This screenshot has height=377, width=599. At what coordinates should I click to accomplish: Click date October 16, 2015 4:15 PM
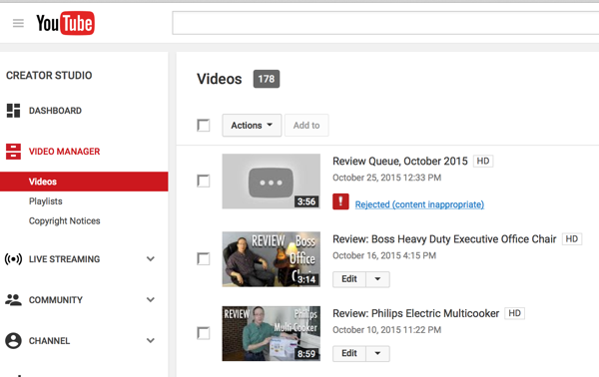pyautogui.click(x=384, y=255)
